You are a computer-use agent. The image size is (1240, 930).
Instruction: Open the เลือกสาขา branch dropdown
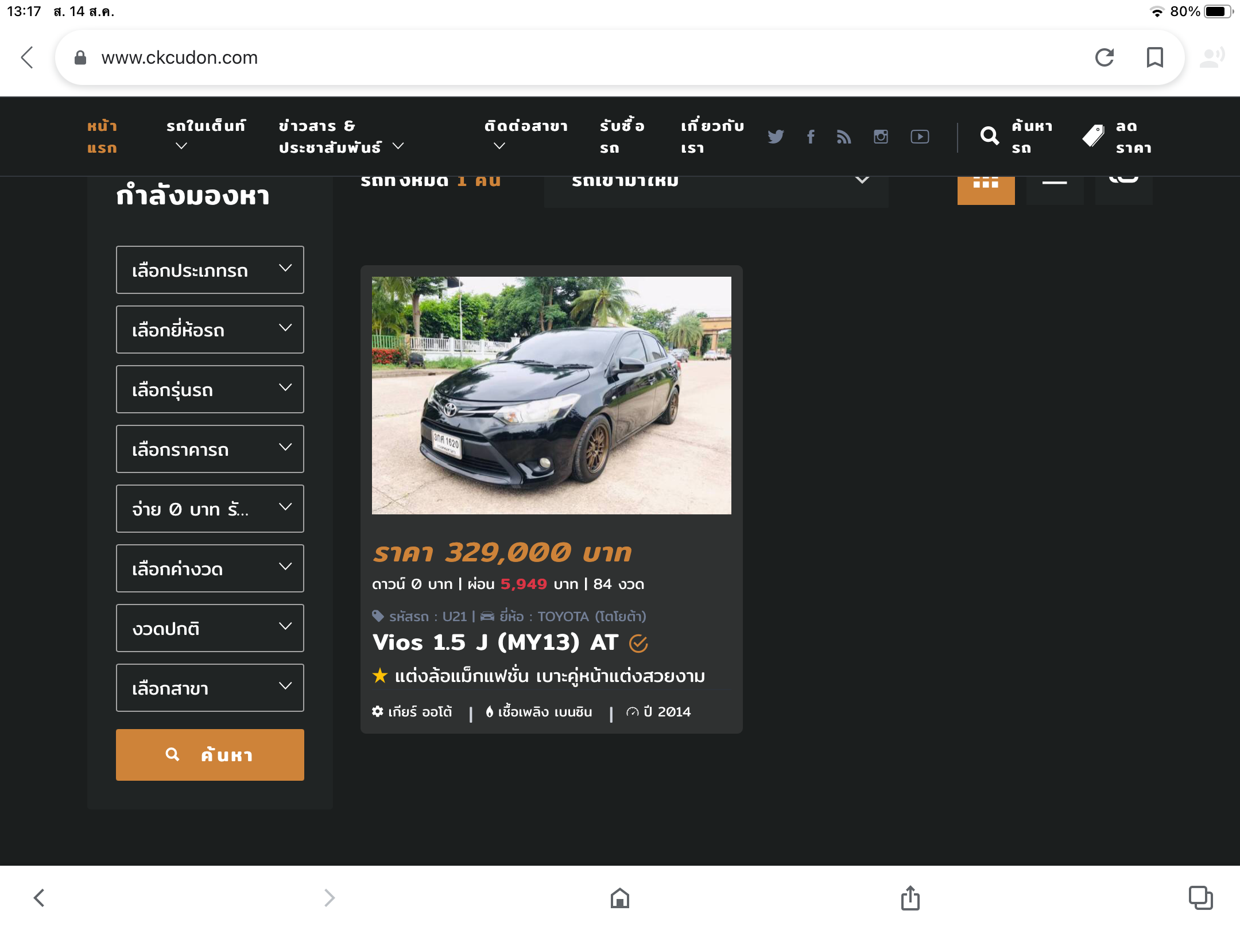[210, 688]
